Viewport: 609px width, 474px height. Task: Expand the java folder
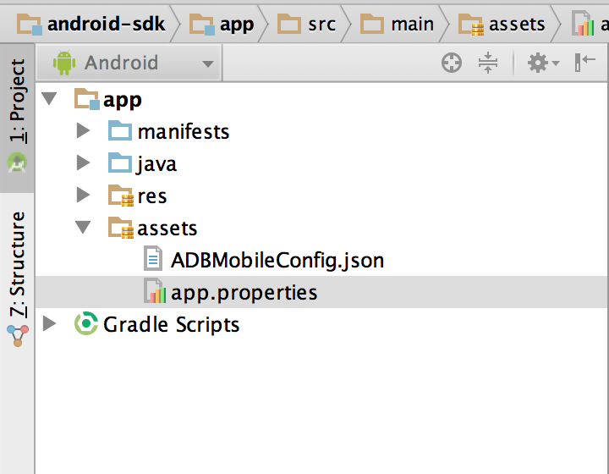click(x=83, y=163)
